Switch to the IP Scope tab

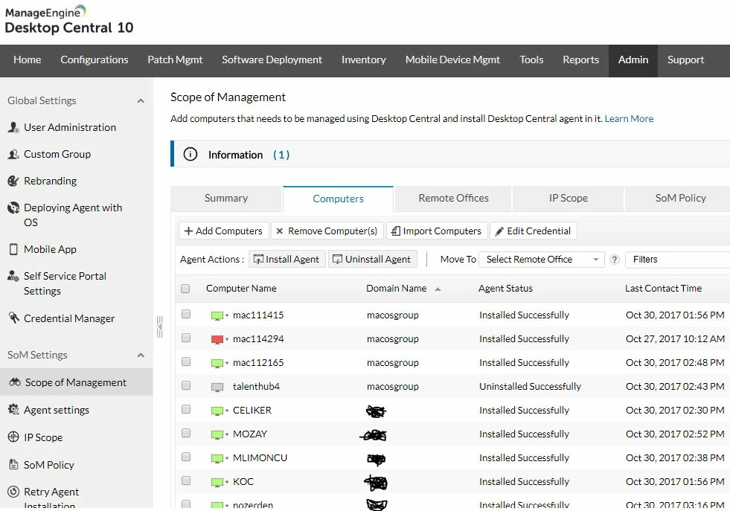click(568, 199)
